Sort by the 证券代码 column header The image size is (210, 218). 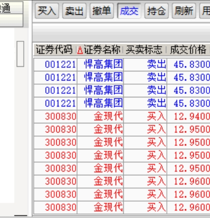pyautogui.click(x=54, y=50)
